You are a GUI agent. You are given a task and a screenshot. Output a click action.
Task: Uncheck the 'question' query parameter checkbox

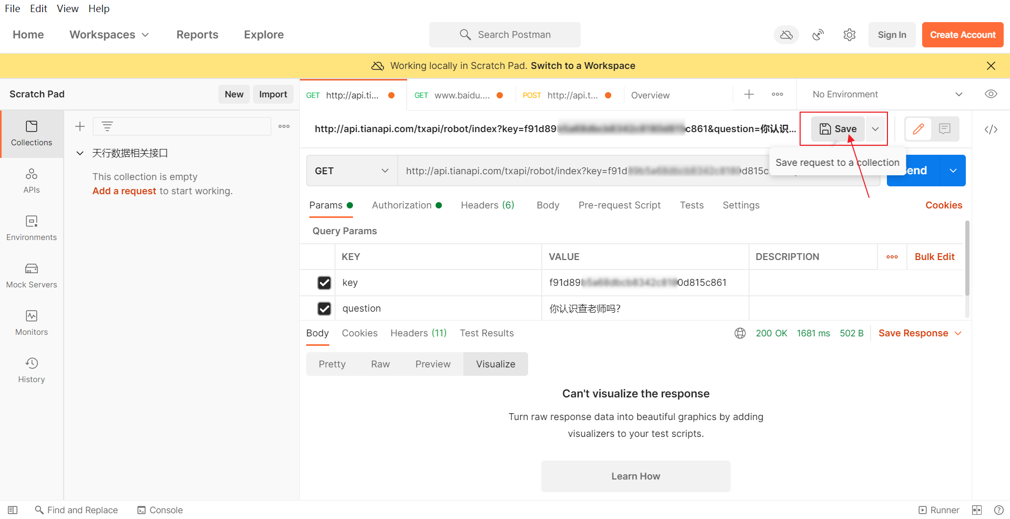tap(324, 308)
